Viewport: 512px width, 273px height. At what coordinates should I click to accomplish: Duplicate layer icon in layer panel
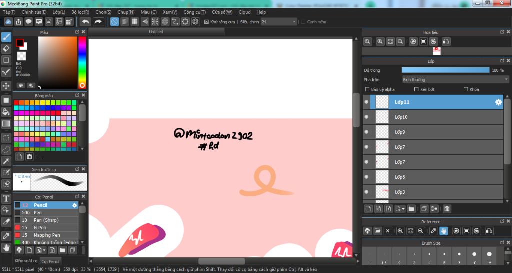pyautogui.click(x=424, y=209)
